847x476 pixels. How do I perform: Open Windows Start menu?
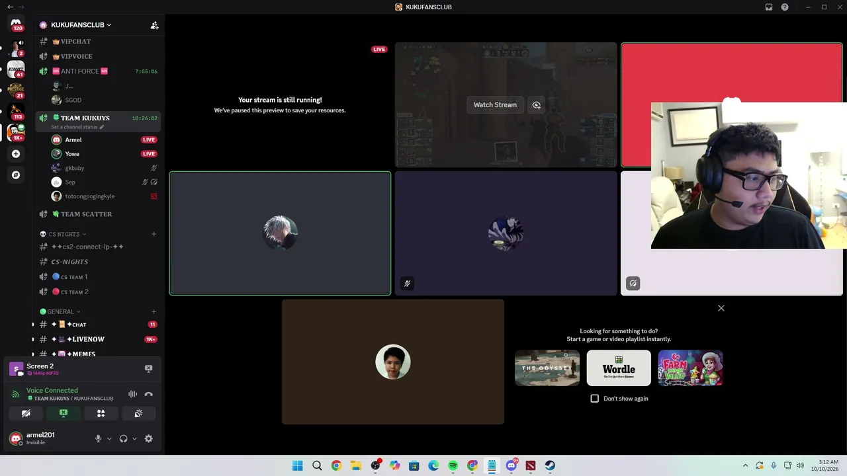[298, 465]
